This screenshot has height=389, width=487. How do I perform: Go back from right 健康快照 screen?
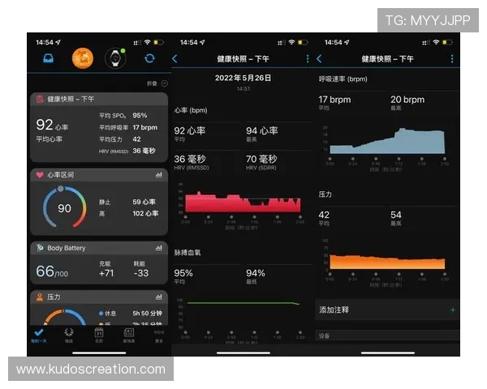319,58
